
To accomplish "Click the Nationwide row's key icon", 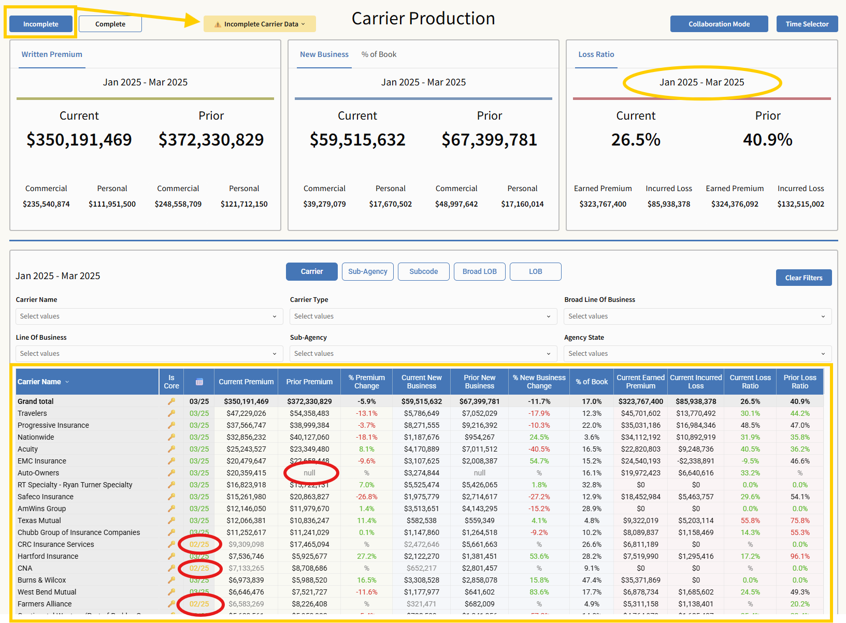I will coord(171,437).
